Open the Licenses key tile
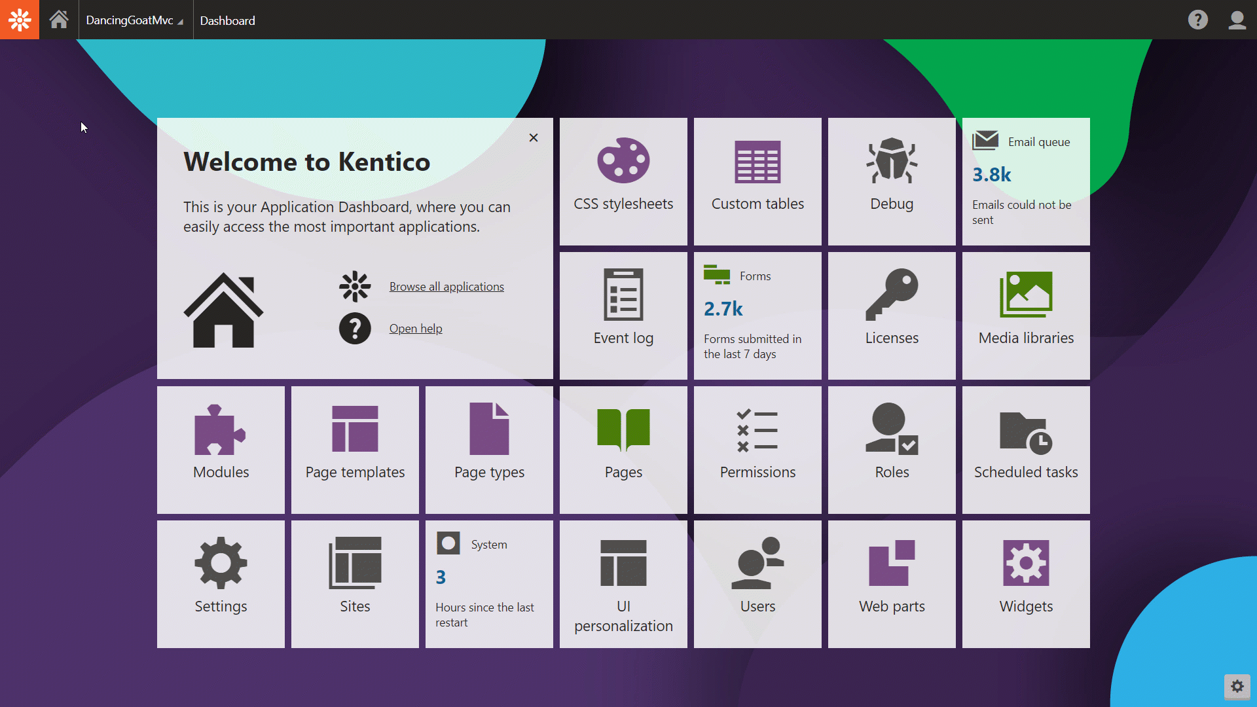The image size is (1257, 707). (892, 316)
